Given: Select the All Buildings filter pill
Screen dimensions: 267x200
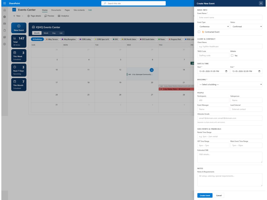Looking at the screenshot, I should tap(37, 39).
